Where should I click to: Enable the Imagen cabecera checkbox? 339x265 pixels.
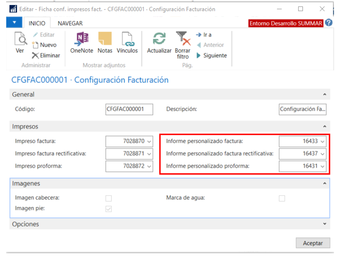click(x=109, y=198)
